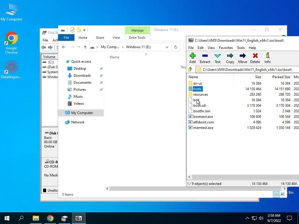Expand the Explorer address bar history dropdown
This screenshot has height=224, width=299.
tap(167, 47)
